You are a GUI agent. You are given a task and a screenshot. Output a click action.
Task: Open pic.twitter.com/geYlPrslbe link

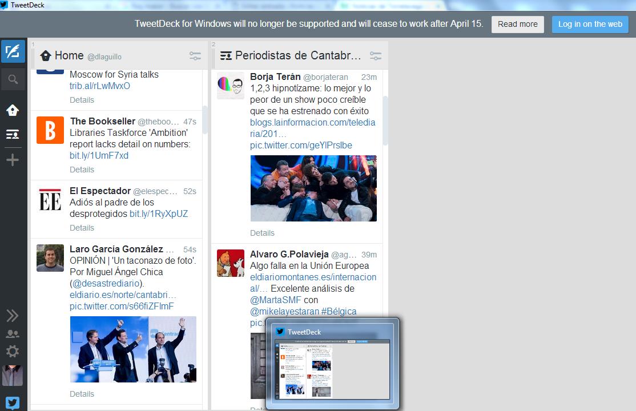(x=301, y=145)
